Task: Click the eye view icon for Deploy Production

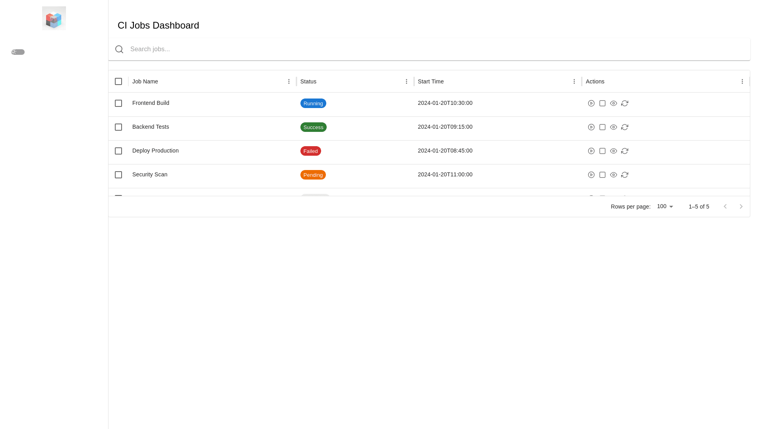Action: coord(614,151)
